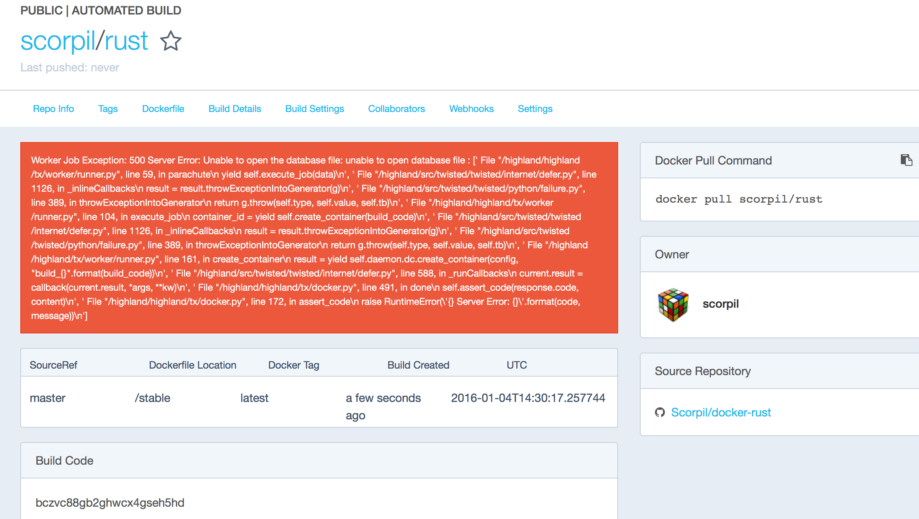Click the rust repository name link
The width and height of the screenshot is (919, 519).
coord(126,41)
